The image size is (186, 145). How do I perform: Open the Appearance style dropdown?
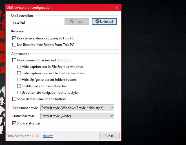77,108
